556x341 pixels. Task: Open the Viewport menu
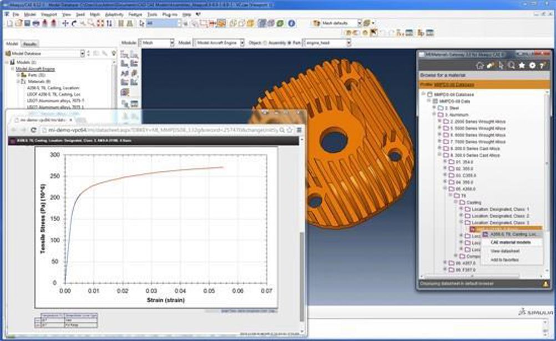(x=49, y=14)
